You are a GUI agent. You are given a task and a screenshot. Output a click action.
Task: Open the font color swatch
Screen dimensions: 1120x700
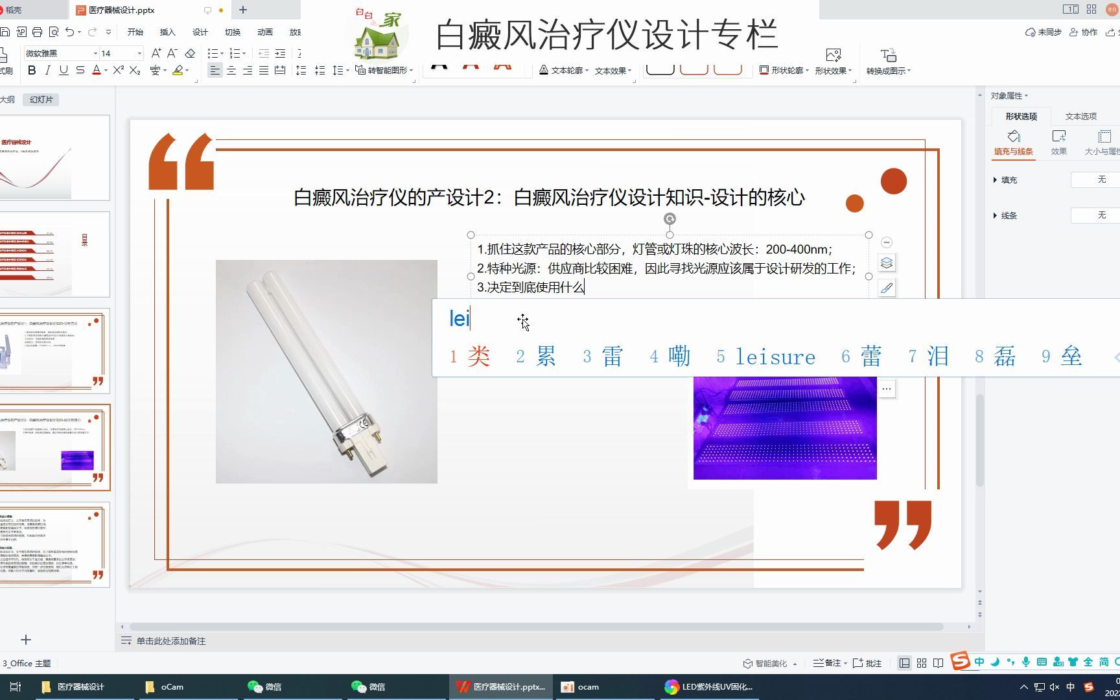[x=97, y=70]
